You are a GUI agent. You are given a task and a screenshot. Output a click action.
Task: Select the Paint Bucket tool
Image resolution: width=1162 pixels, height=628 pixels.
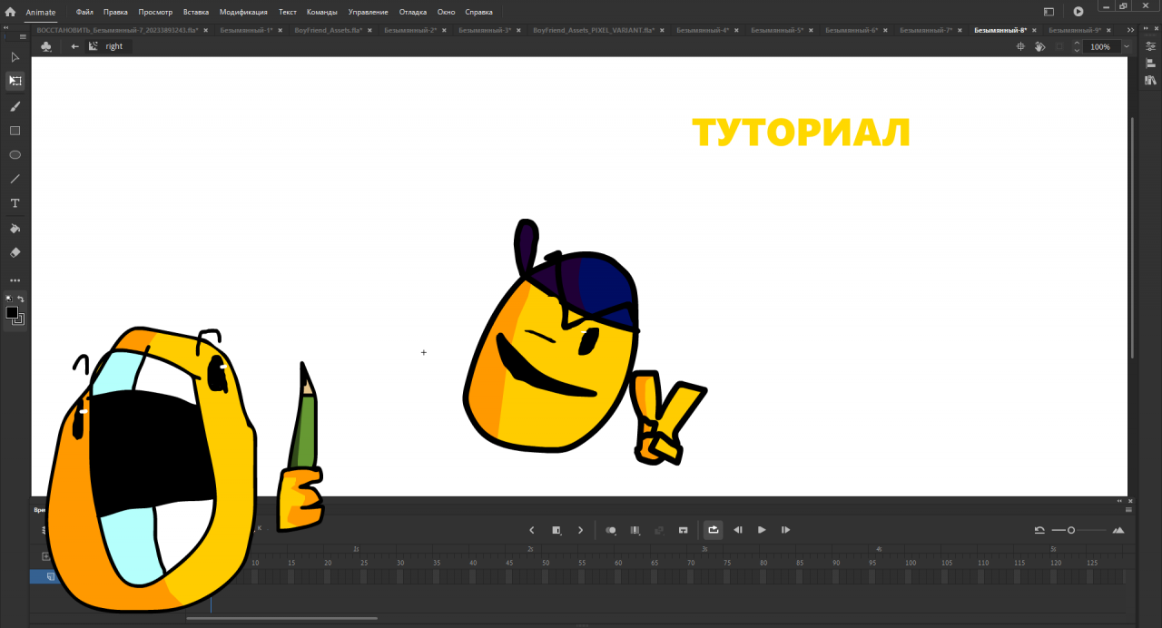(x=15, y=228)
